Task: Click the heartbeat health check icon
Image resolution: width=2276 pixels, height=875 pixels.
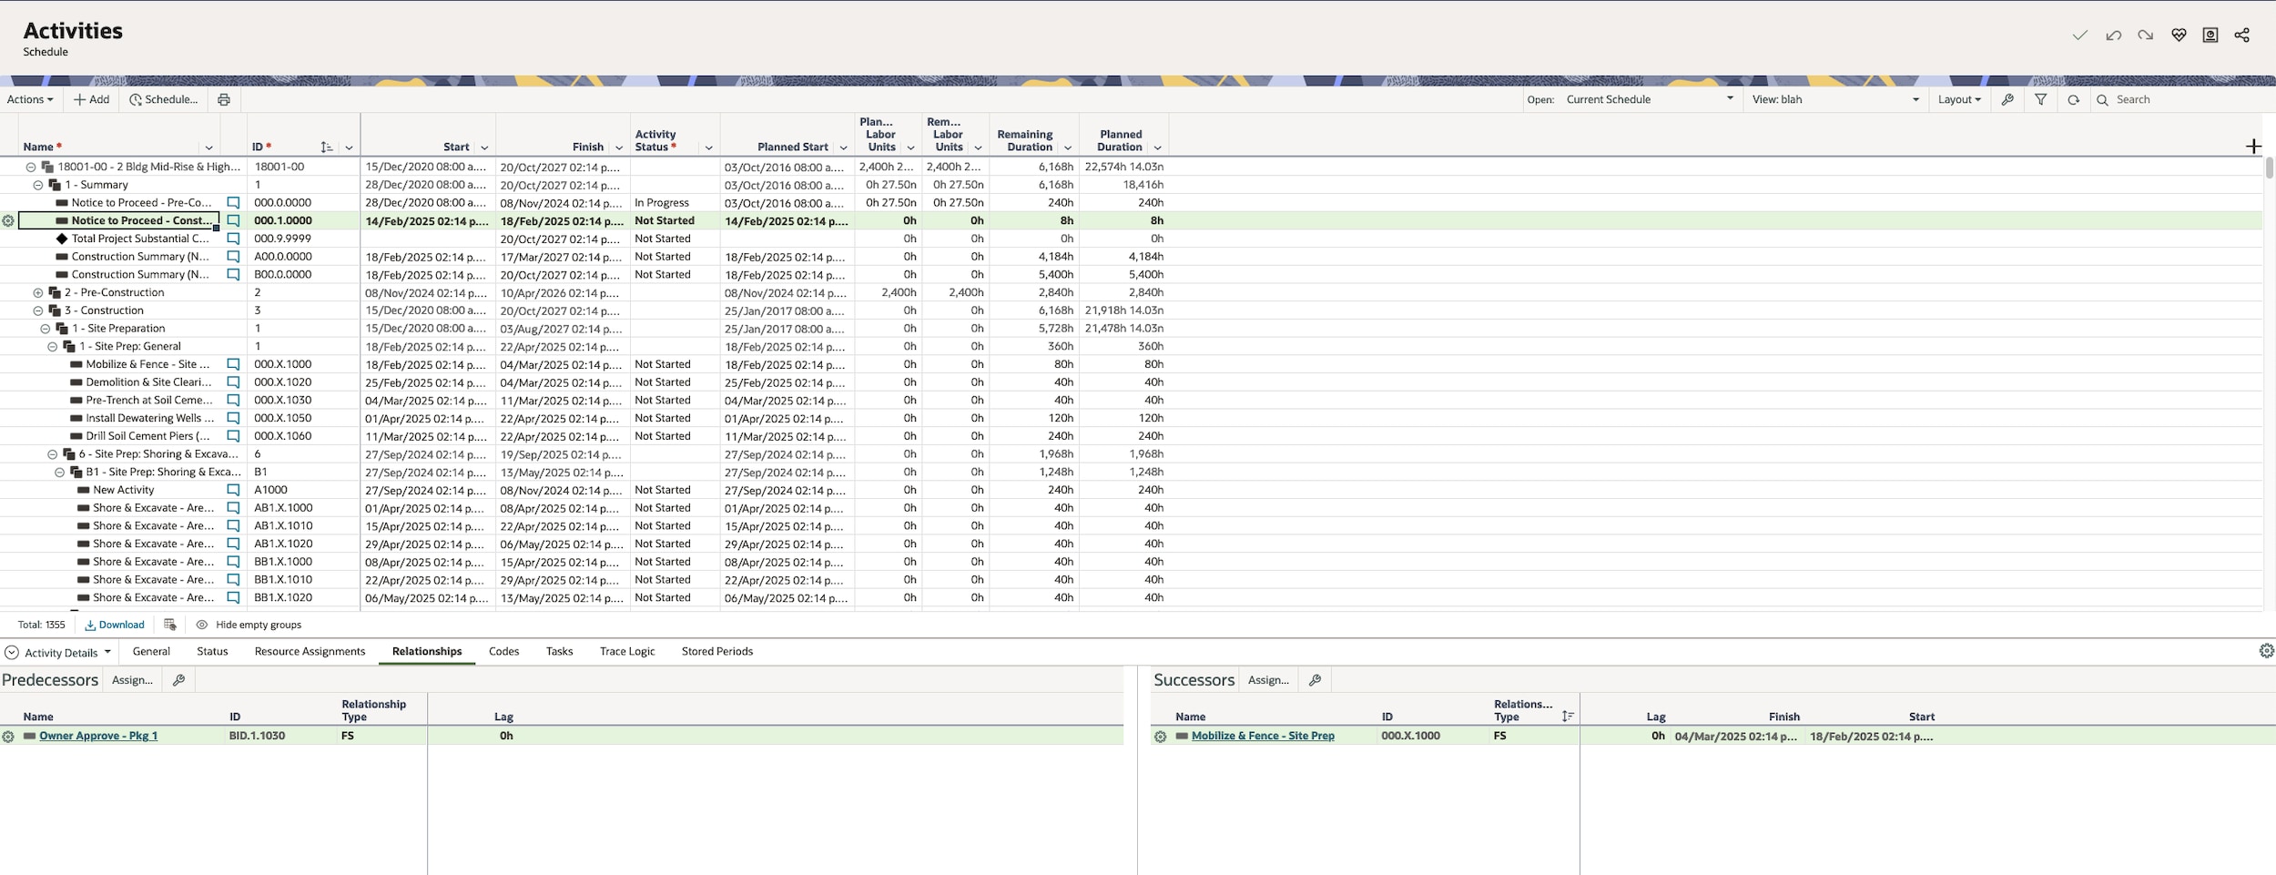Action: pos(2178,36)
